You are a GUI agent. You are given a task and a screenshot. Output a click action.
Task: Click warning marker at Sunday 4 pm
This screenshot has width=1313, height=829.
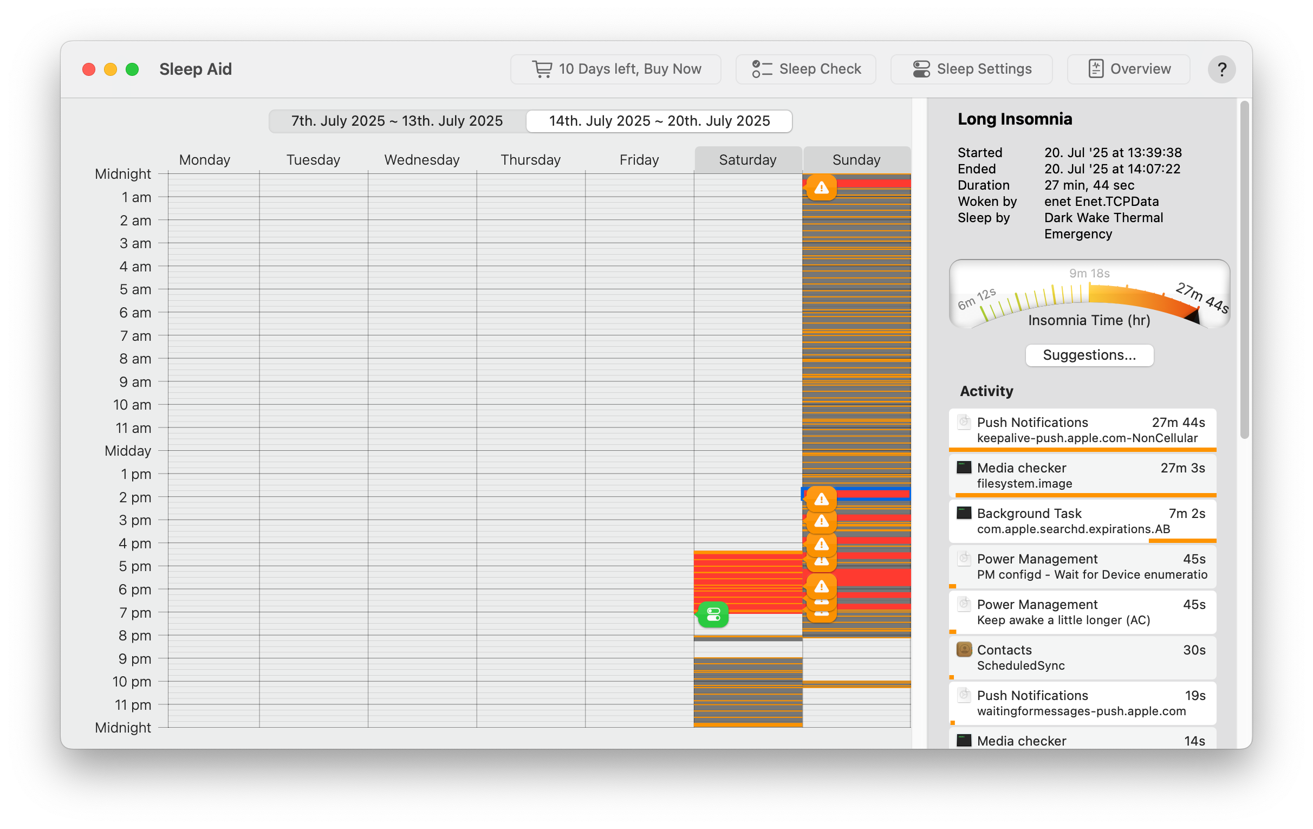tap(821, 543)
